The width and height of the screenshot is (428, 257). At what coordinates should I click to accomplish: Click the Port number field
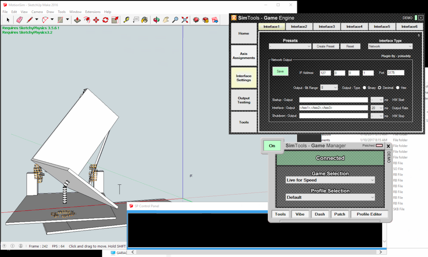395,73
